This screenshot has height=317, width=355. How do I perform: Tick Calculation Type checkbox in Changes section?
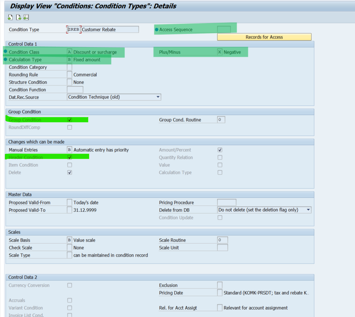pos(220,172)
